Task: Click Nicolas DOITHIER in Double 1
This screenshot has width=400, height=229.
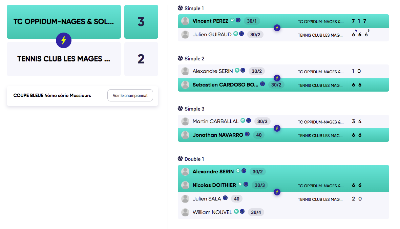Action: (x=214, y=185)
